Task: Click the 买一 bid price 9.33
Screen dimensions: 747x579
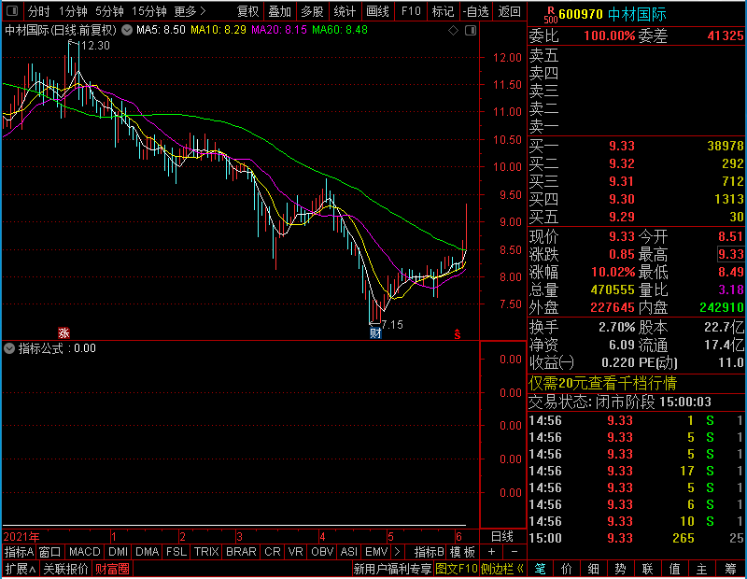Action: (622, 146)
